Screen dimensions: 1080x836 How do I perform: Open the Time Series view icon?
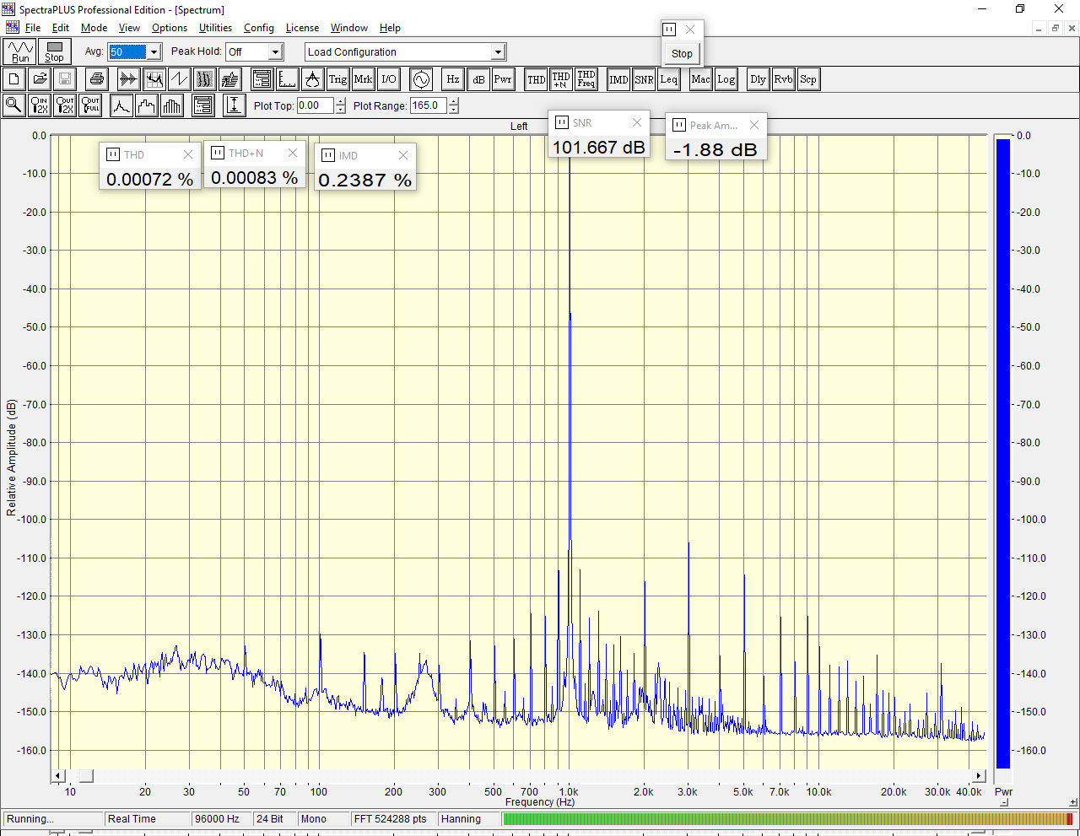coord(128,79)
